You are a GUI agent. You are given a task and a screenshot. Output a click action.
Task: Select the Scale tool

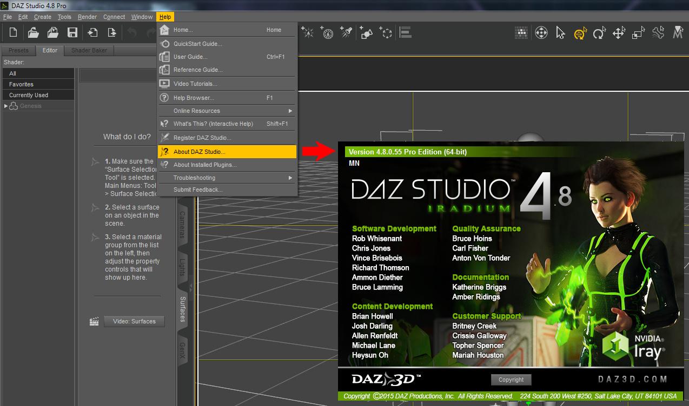(x=638, y=33)
